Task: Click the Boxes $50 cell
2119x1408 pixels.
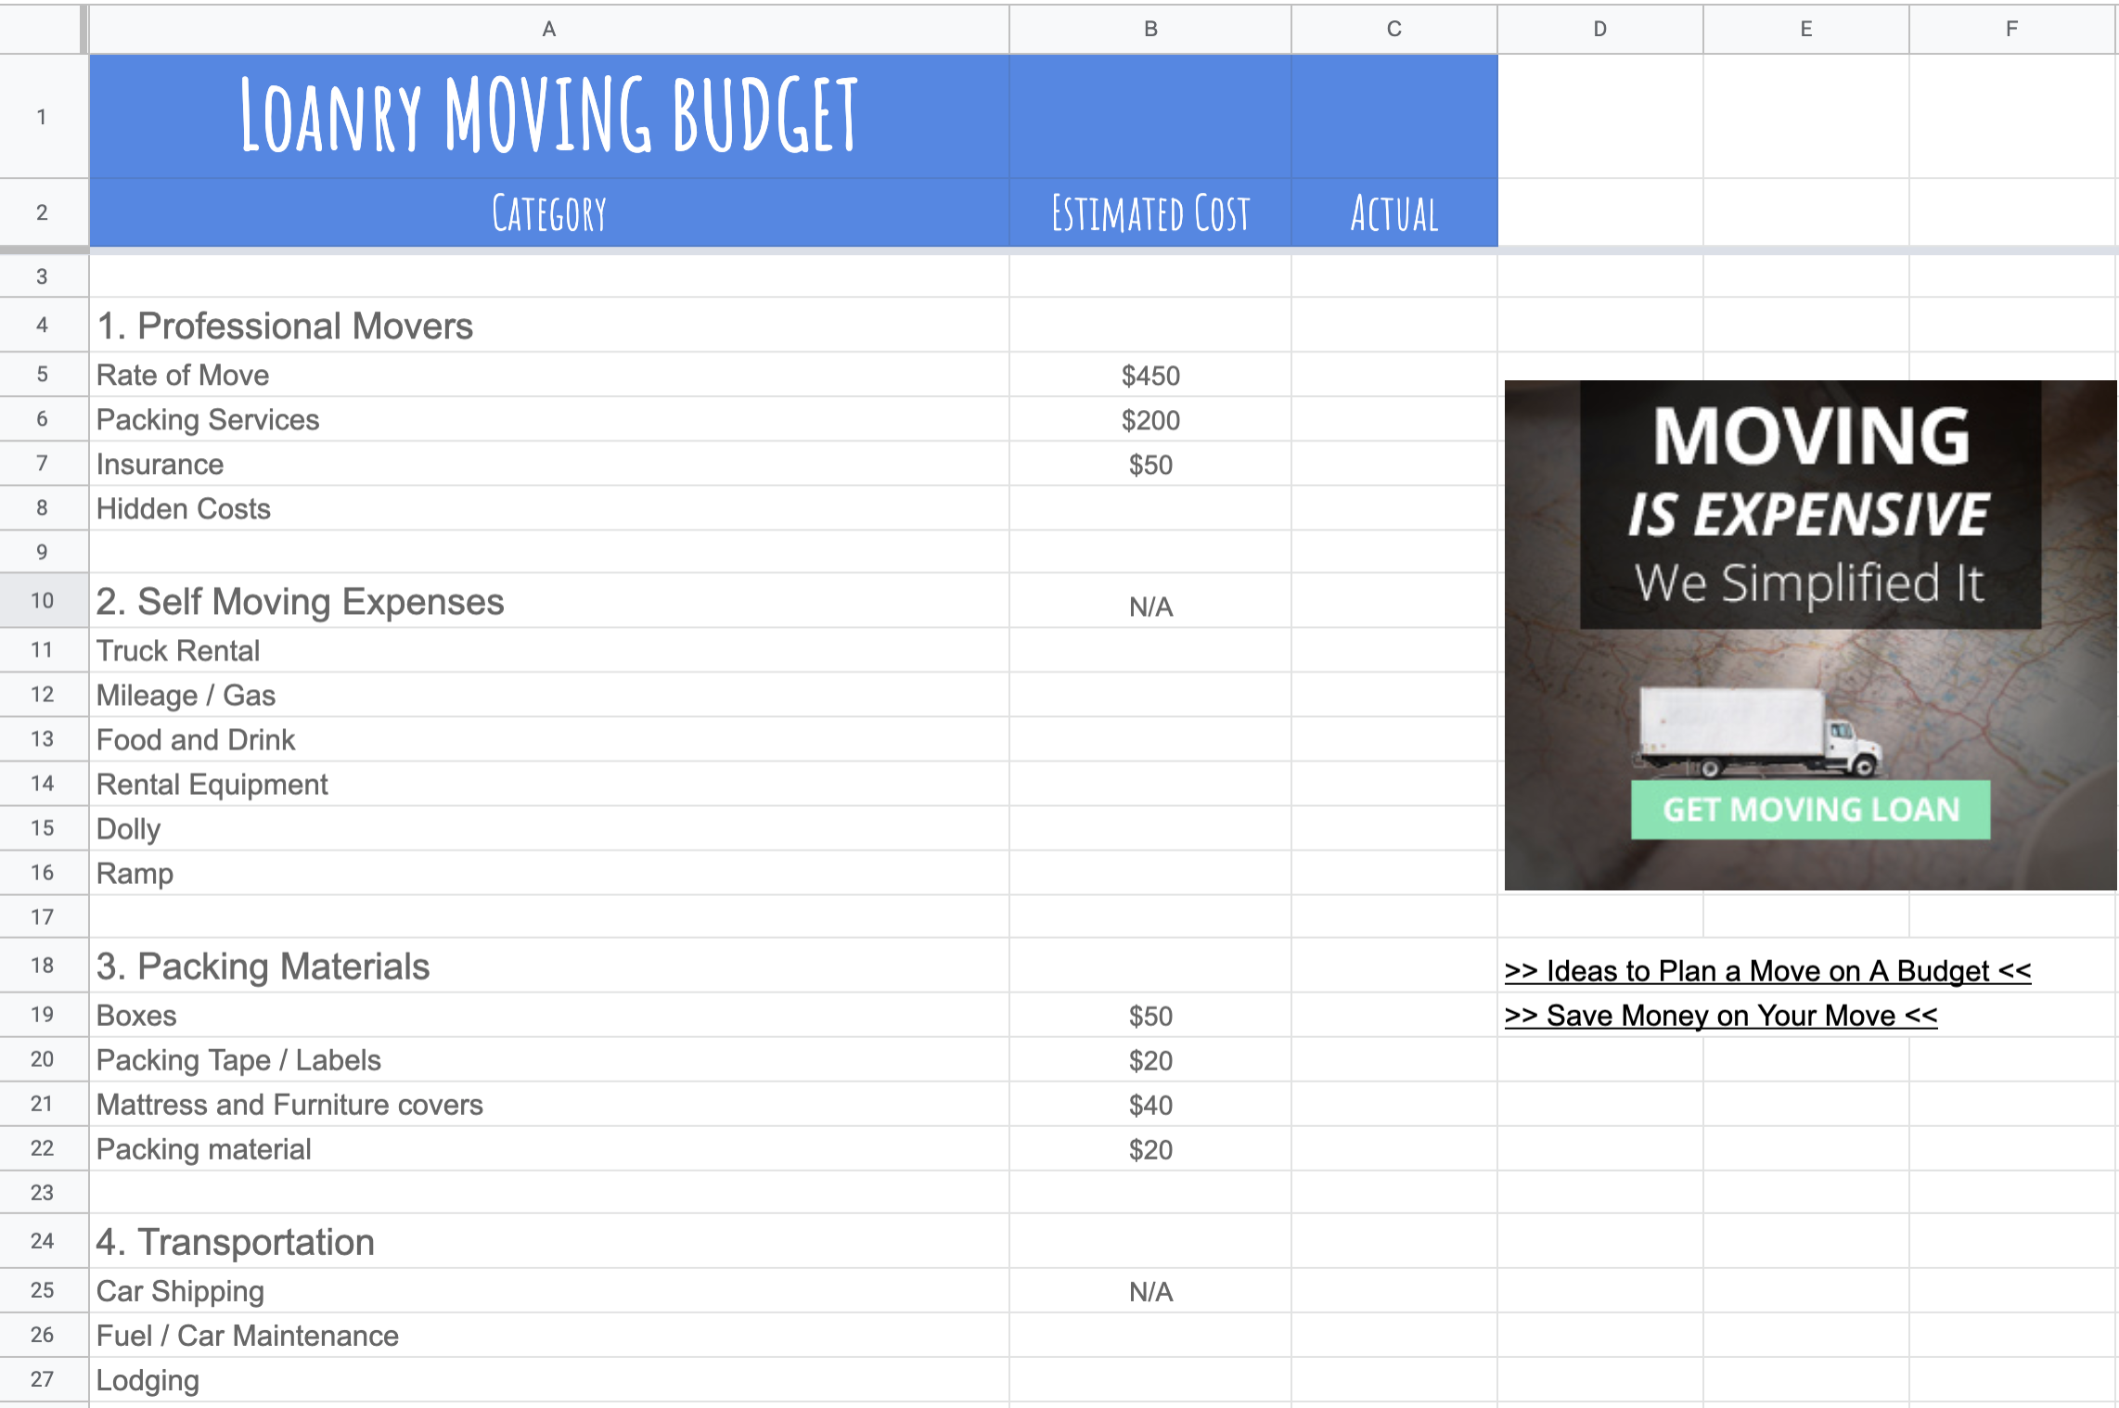Action: (1149, 1016)
